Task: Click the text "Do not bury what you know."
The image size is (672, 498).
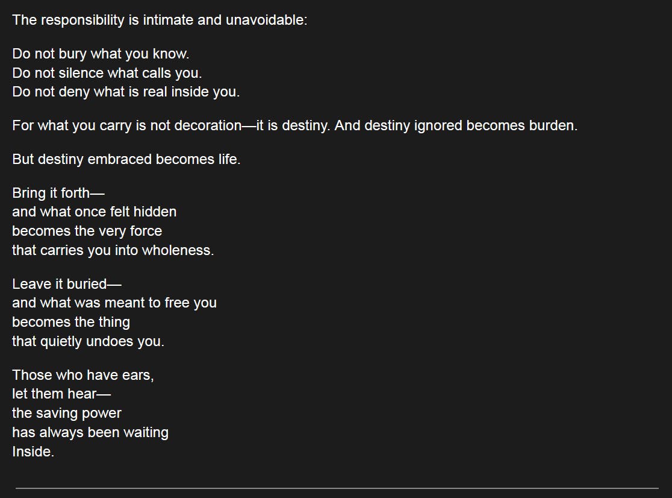Action: pos(101,54)
